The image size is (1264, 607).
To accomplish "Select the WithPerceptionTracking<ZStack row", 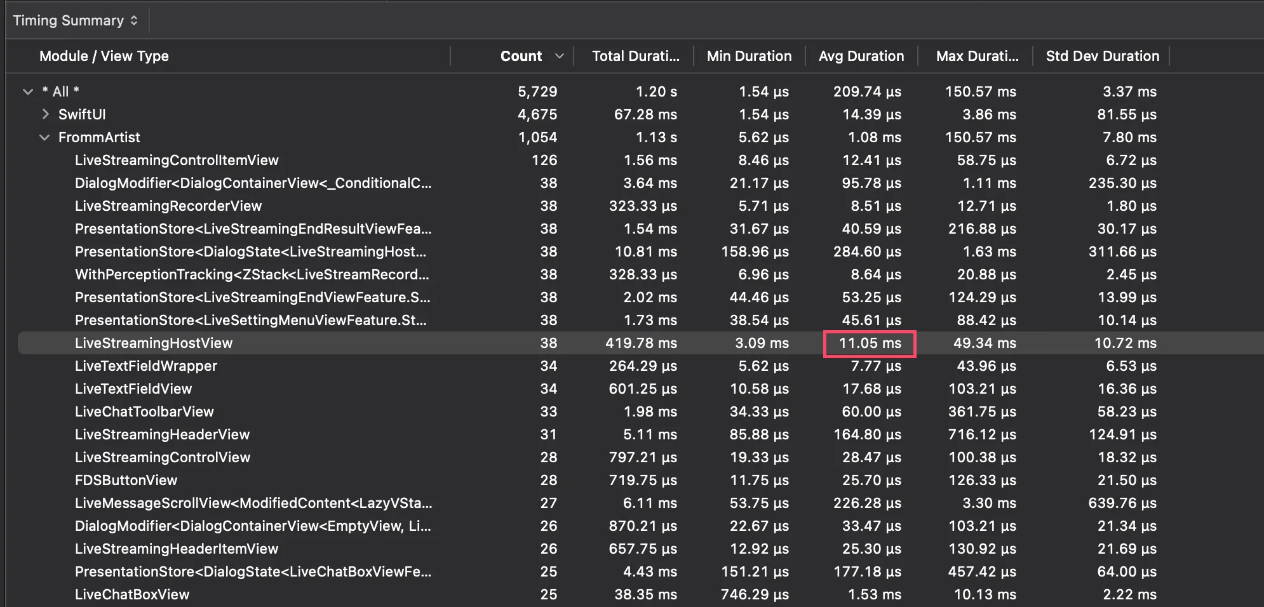I will [x=640, y=274].
